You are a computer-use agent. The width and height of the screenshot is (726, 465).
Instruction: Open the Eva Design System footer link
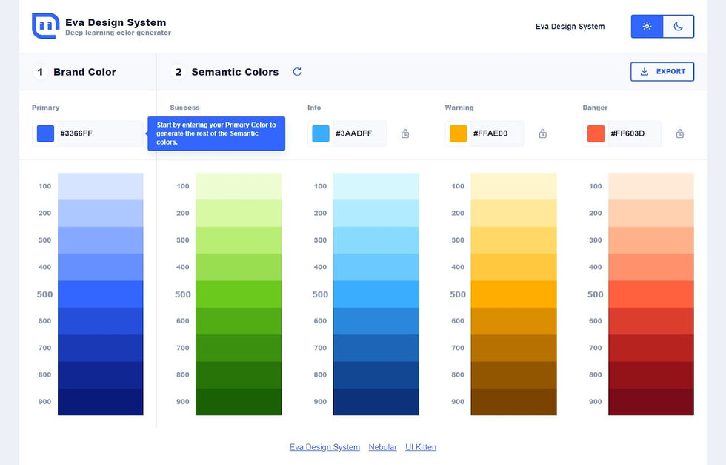pyautogui.click(x=324, y=447)
